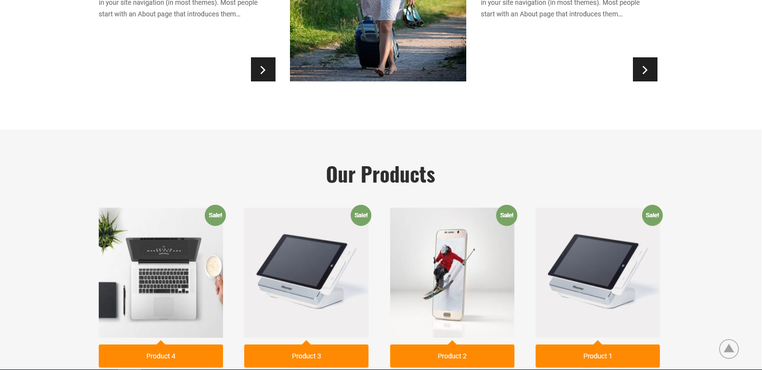Screen dimensions: 762x370
Task: Click the scroll-to-top arrow icon
Action: [x=729, y=349]
